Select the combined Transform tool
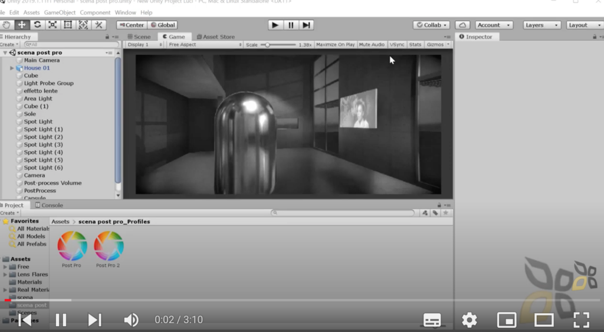The width and height of the screenshot is (604, 332). tap(83, 25)
